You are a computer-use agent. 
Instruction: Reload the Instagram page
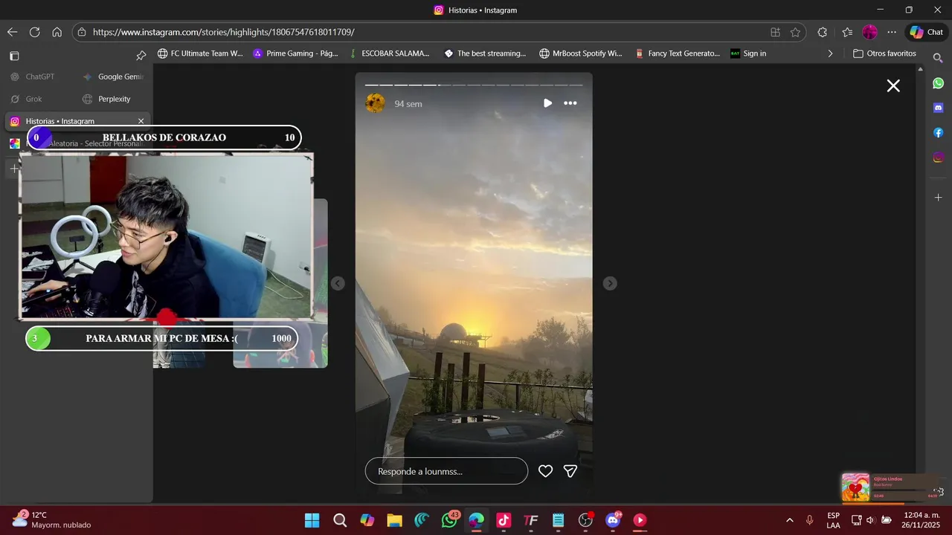[34, 32]
